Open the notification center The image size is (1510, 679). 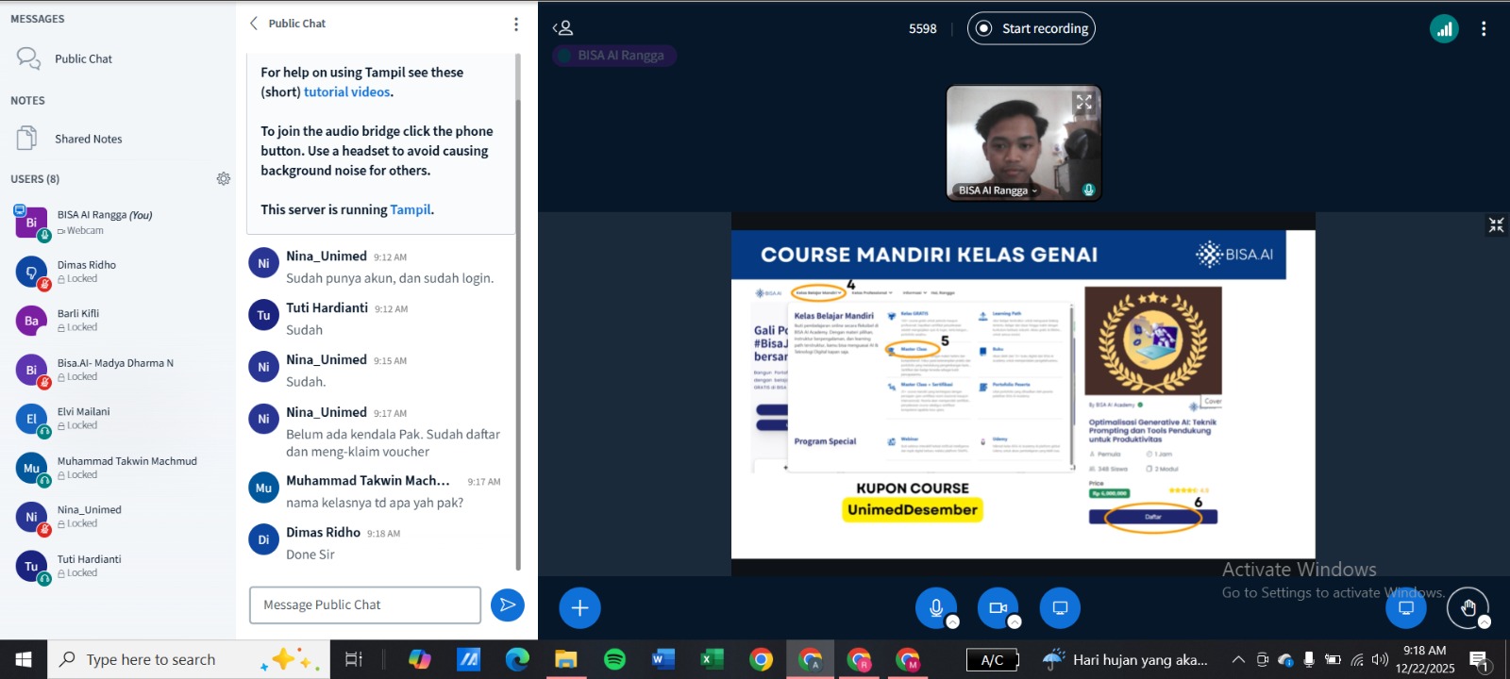click(x=1480, y=660)
